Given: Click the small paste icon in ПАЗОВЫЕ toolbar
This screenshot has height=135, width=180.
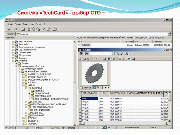Looking at the screenshot, I should [88, 59].
